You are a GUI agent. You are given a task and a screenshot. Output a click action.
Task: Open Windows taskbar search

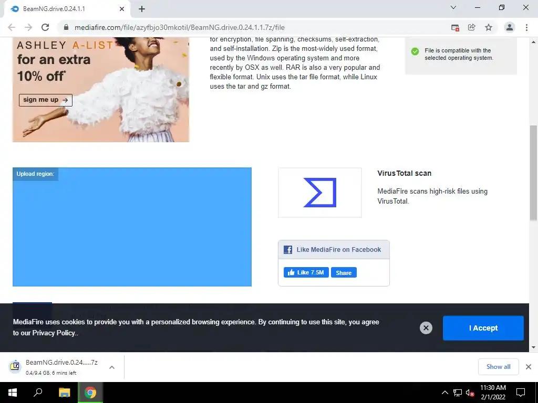(38, 393)
